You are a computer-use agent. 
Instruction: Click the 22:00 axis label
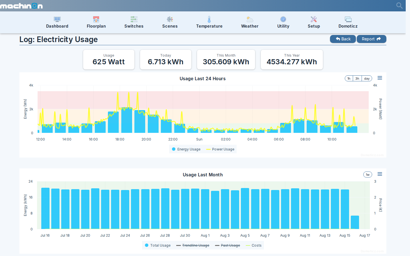(173, 139)
